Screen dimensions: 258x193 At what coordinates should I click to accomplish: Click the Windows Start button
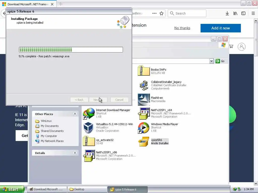[x=12, y=189]
